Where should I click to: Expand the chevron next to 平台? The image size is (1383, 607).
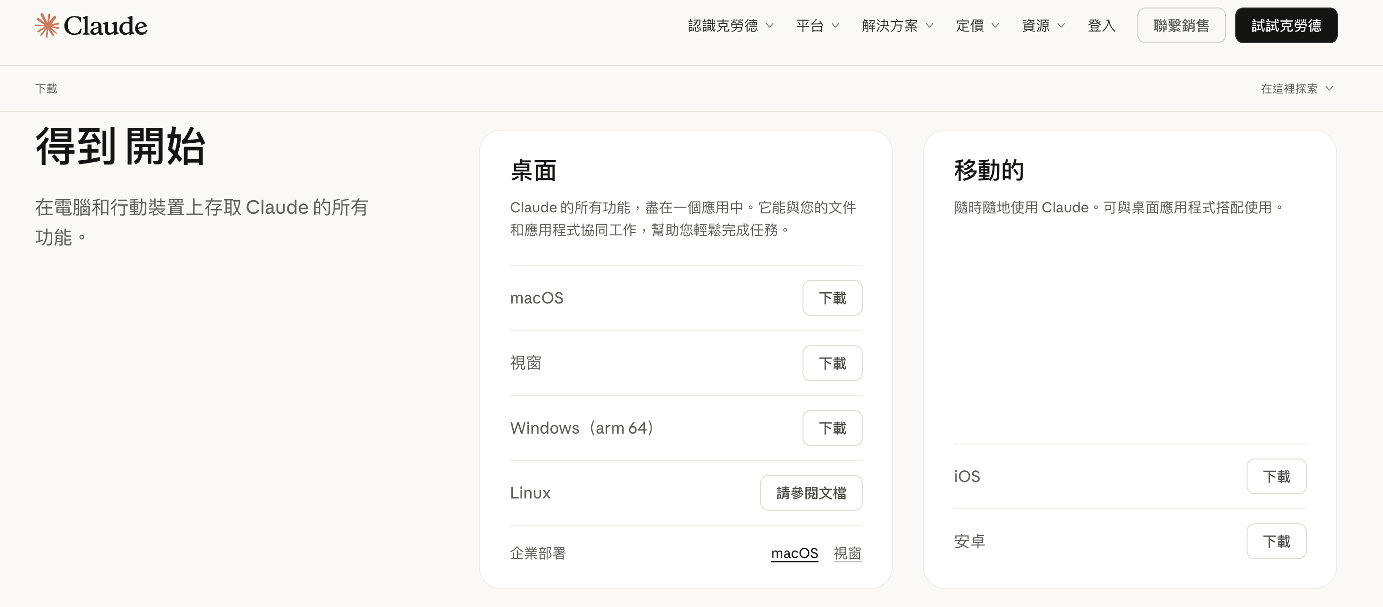[x=835, y=25]
